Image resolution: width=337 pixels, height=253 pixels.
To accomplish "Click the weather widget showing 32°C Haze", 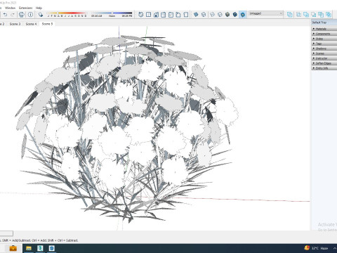I will (316, 248).
